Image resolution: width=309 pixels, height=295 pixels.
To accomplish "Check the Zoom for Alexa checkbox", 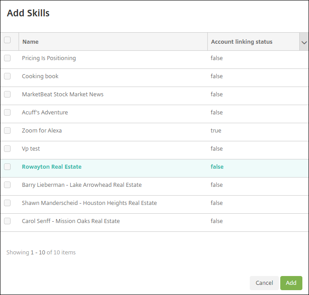I will (x=7, y=130).
